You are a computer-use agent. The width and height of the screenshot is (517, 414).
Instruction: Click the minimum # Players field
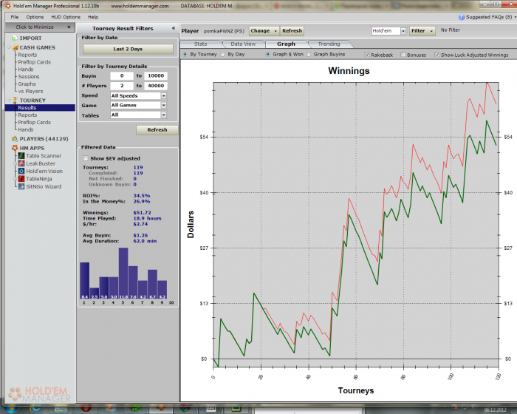coord(122,86)
